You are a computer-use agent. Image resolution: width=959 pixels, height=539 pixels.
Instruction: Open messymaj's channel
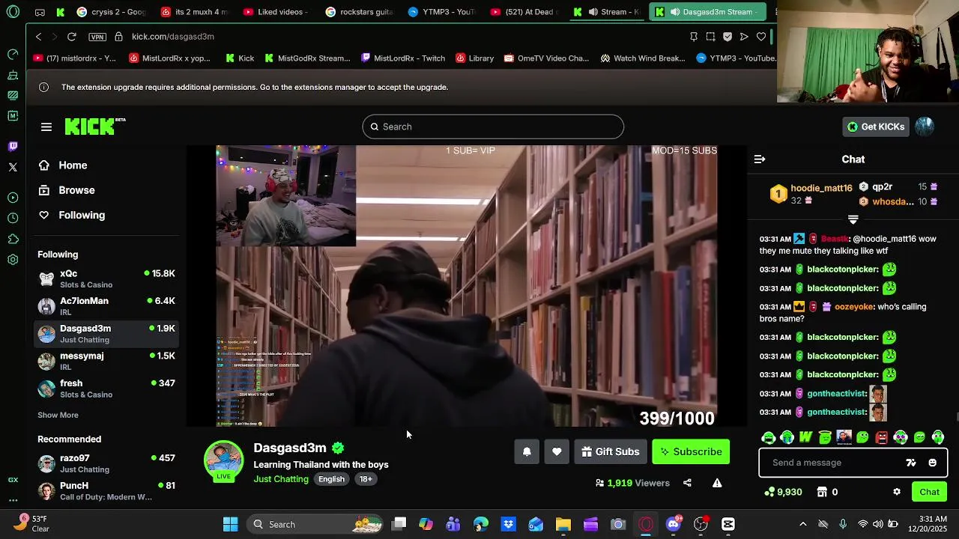[106, 361]
